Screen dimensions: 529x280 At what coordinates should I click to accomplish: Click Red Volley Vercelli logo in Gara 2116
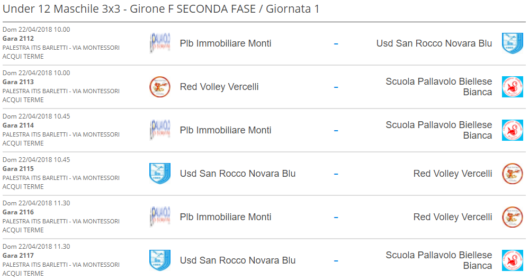(x=513, y=217)
